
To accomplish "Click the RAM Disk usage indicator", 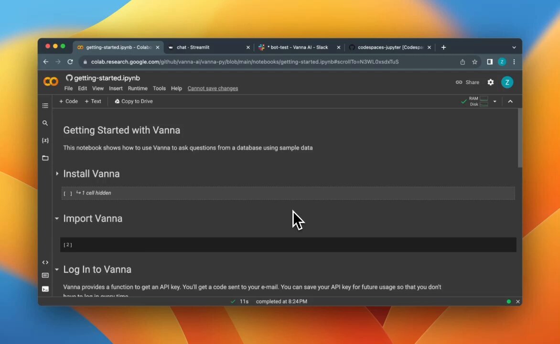I will [479, 101].
